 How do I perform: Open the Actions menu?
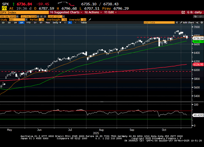click(93, 12)
